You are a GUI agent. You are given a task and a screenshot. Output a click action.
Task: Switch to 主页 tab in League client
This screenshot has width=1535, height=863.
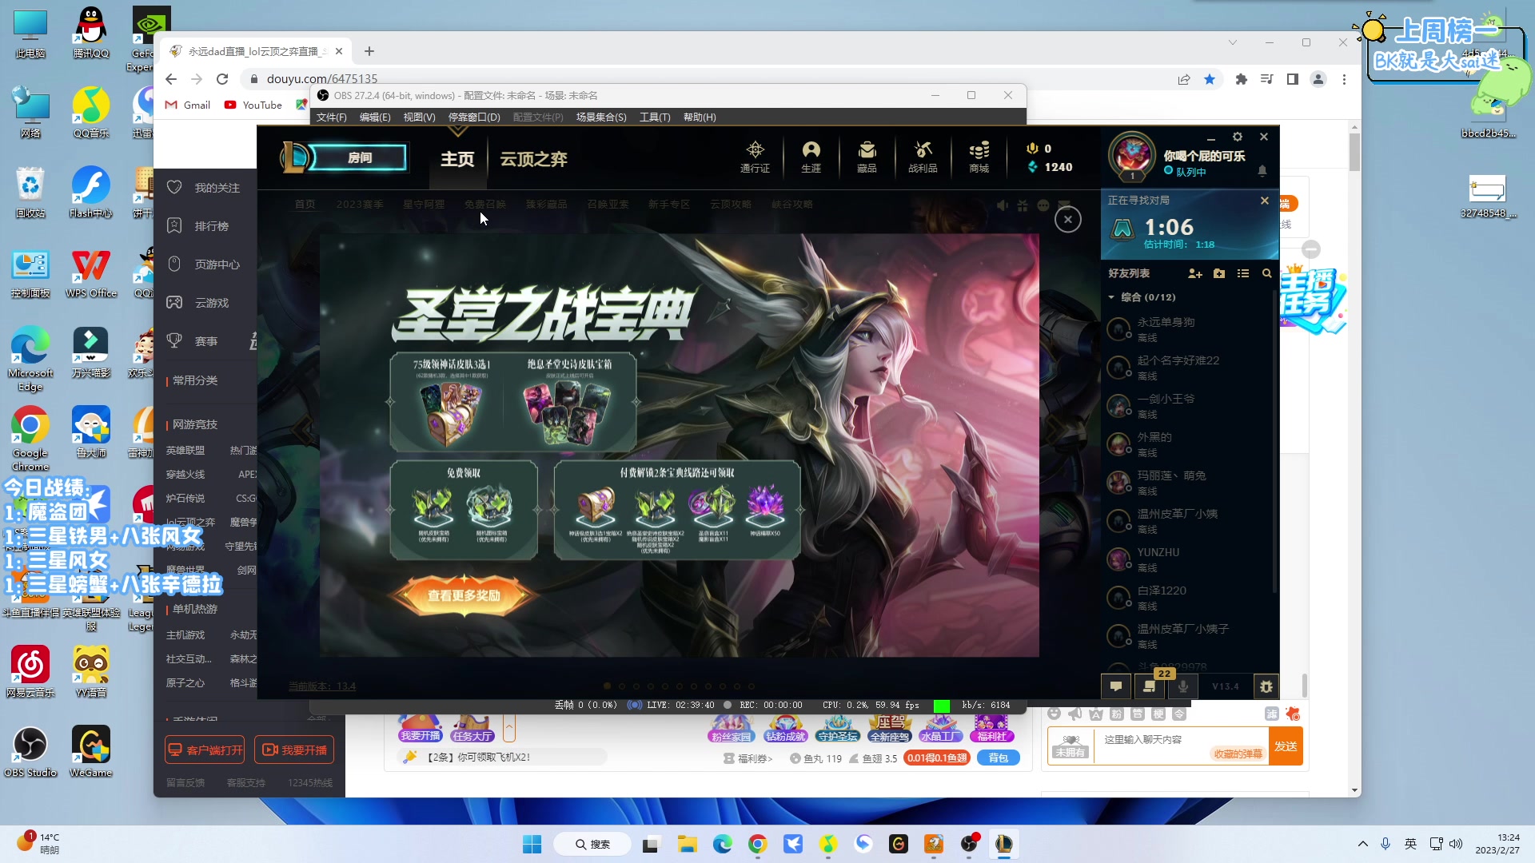click(457, 159)
